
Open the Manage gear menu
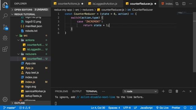5,99
